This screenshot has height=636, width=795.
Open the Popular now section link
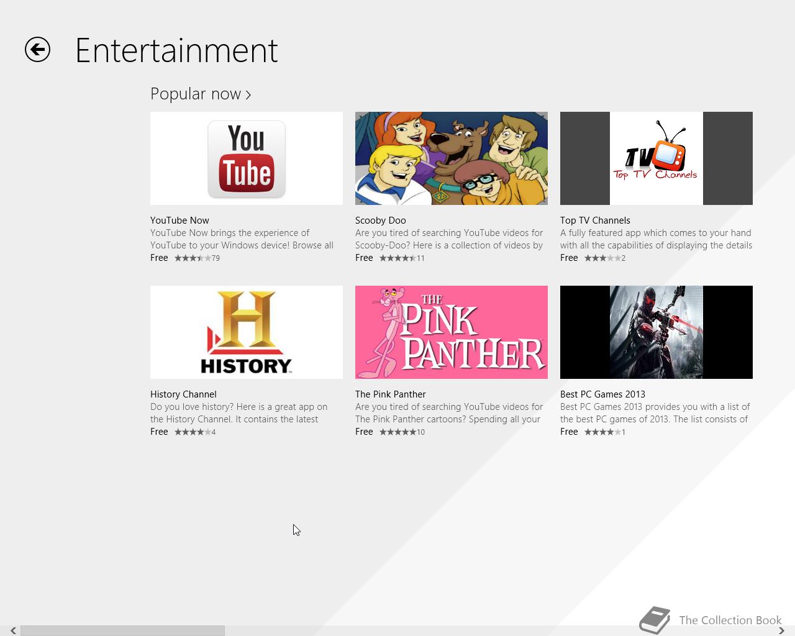point(201,94)
